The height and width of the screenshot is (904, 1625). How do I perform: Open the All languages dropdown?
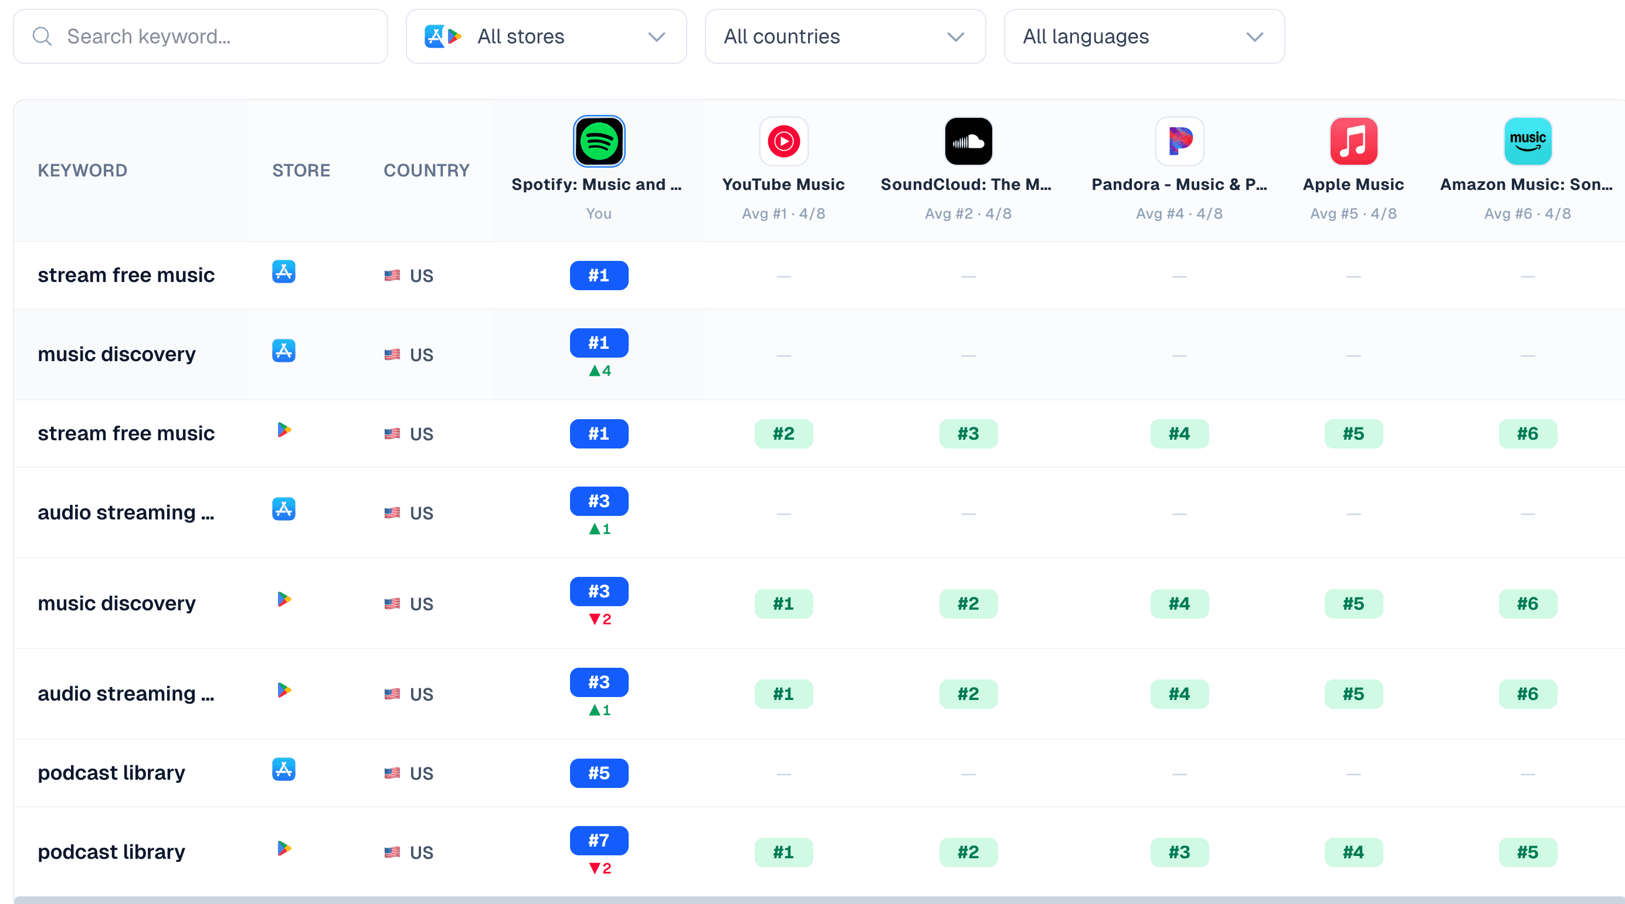pos(1144,36)
